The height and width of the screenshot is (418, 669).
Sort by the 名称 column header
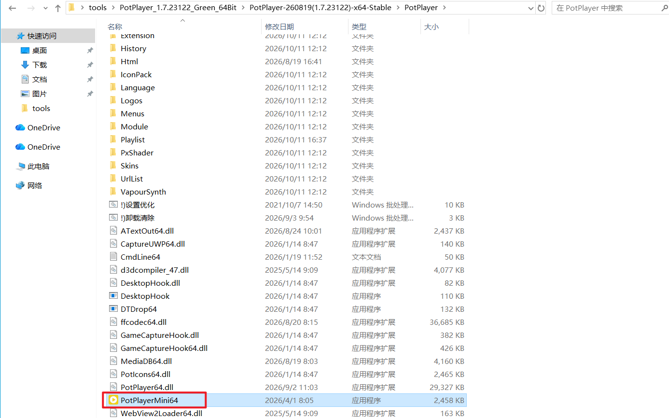(115, 27)
